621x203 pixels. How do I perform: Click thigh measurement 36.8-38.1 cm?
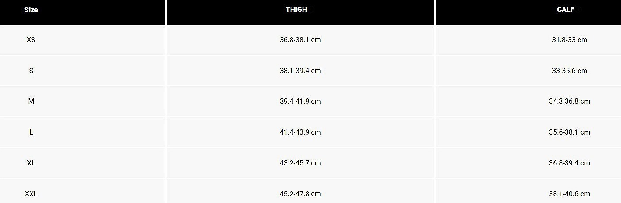[300, 40]
